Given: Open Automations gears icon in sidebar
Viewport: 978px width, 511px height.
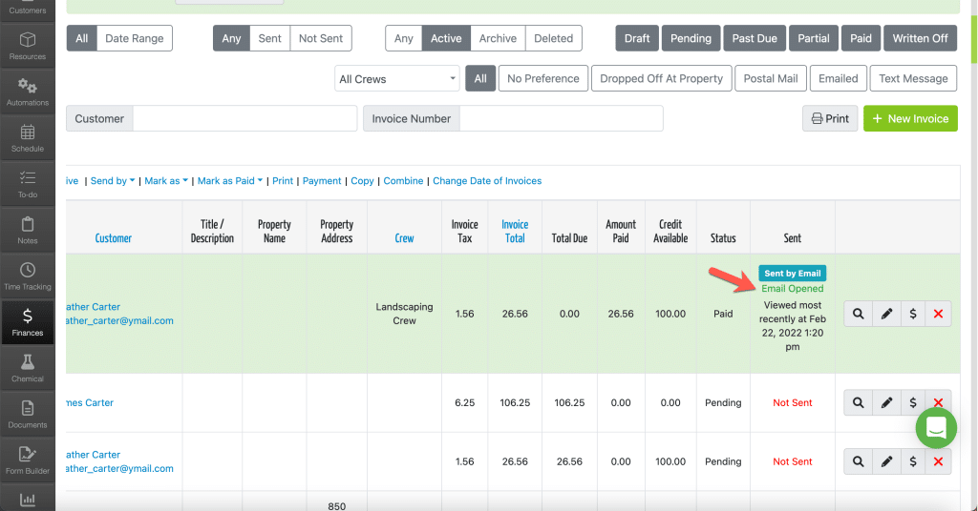Looking at the screenshot, I should (28, 86).
